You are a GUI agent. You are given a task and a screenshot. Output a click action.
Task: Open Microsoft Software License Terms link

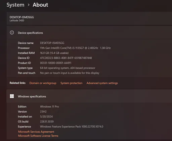click(x=38, y=136)
